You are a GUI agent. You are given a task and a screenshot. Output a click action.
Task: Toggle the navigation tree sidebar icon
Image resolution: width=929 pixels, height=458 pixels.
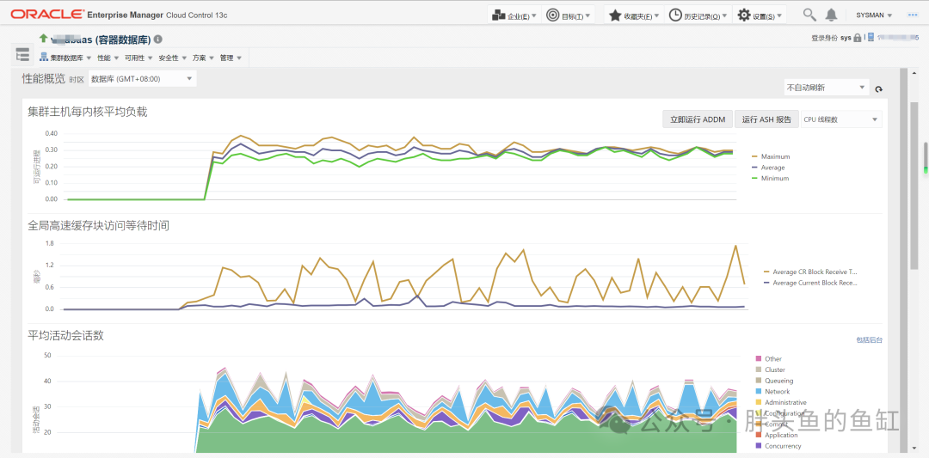22,54
